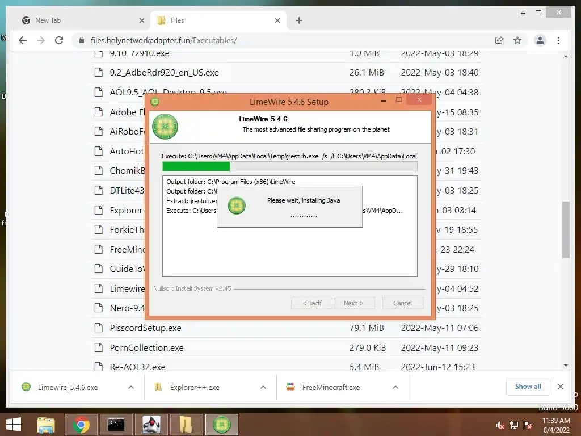Screen dimensions: 581x436
Task: Close the Files tab
Action: coord(277,20)
